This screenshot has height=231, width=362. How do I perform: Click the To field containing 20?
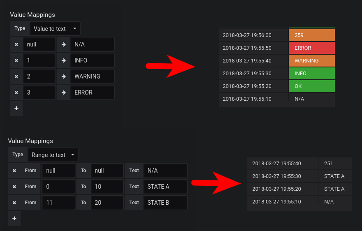click(107, 203)
